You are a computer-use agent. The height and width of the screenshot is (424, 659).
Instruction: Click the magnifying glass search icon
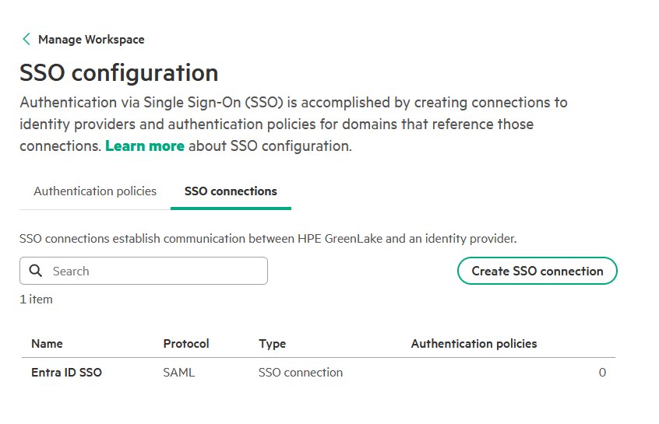click(x=35, y=271)
